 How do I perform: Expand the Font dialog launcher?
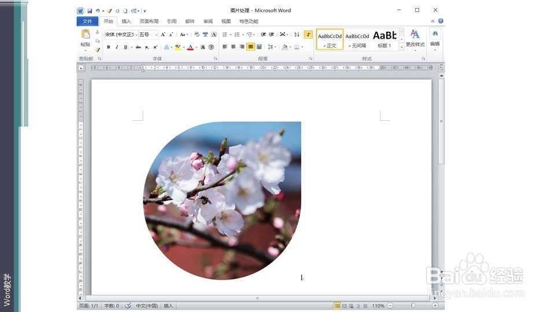pyautogui.click(x=216, y=59)
